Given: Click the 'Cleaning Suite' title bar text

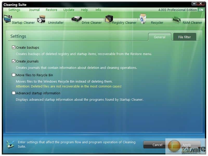Looking at the screenshot, I should pyautogui.click(x=15, y=5).
